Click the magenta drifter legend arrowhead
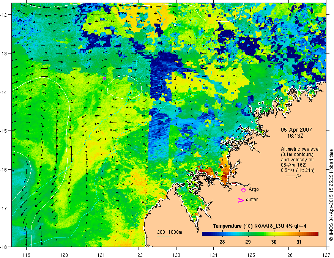This screenshot has height=258, width=334. pyautogui.click(x=241, y=200)
